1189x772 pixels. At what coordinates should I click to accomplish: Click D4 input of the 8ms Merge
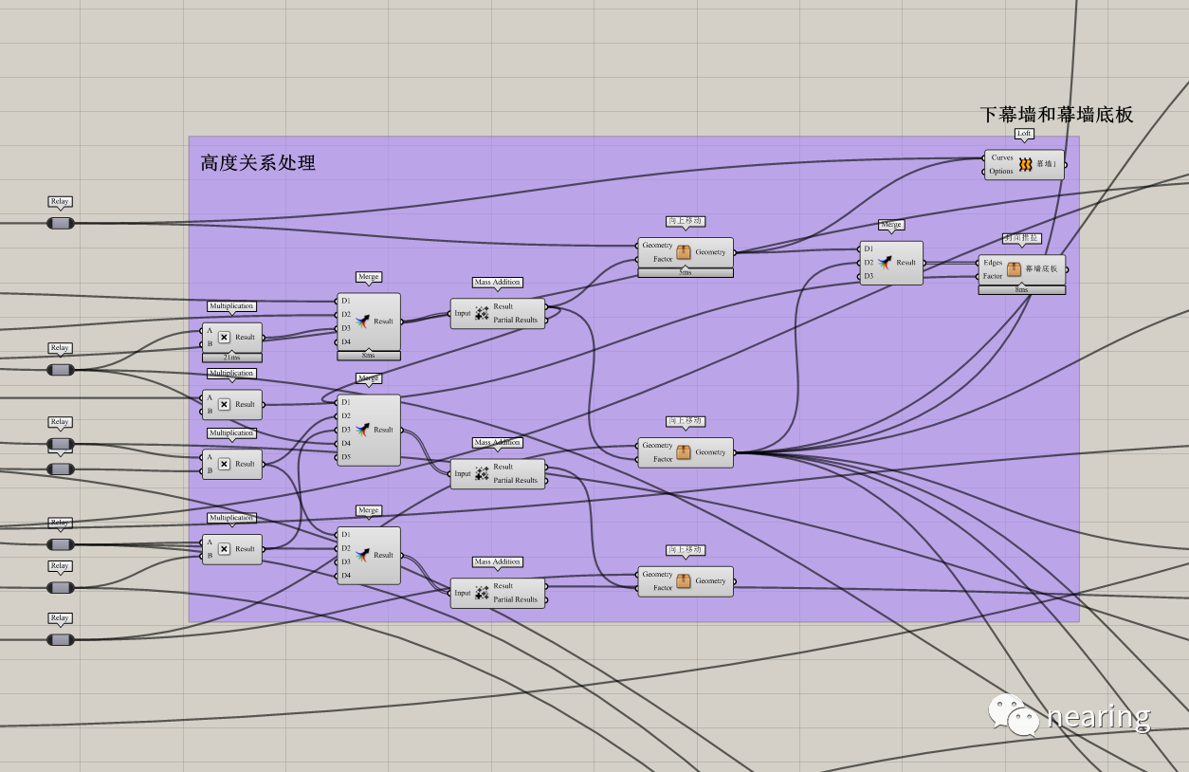click(x=346, y=341)
